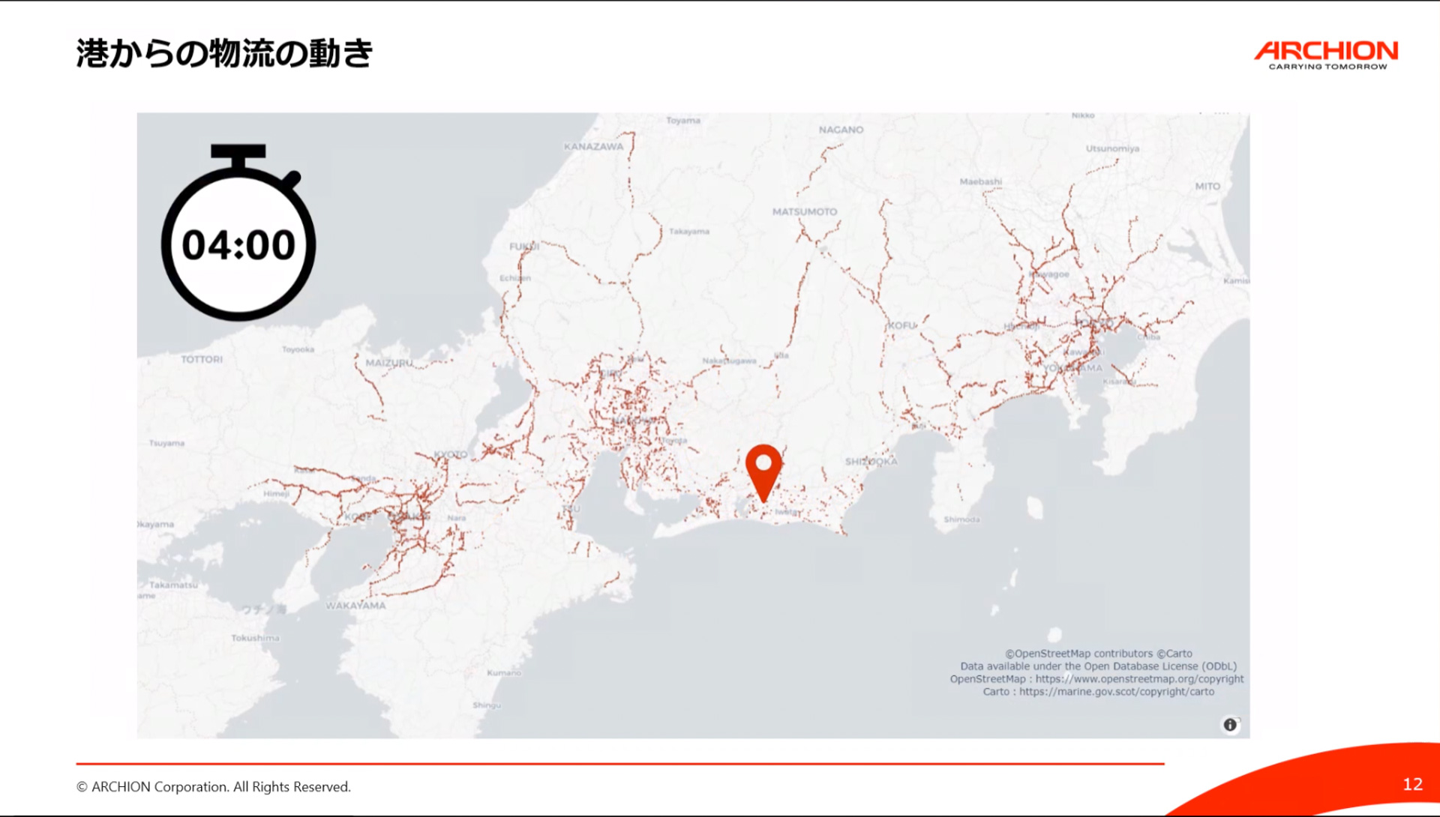Open the marine.gov.scot copyright carto link

click(x=1117, y=692)
